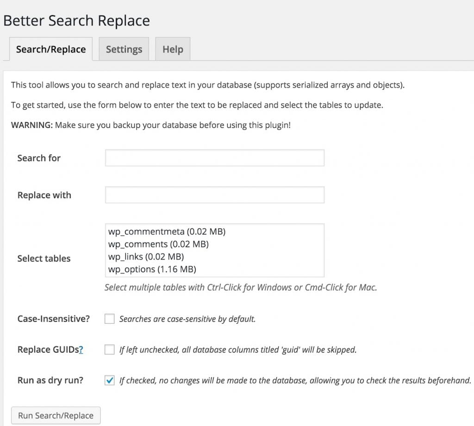The height and width of the screenshot is (426, 474).
Task: Click the "Replace with" field label
Action: (44, 195)
